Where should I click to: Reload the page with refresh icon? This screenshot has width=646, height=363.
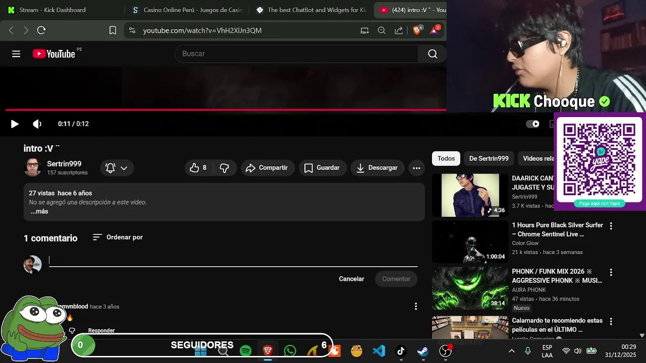pos(41,30)
